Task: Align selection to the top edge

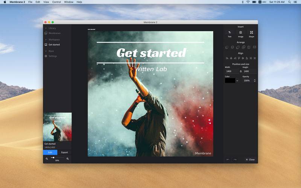Action: (239, 58)
